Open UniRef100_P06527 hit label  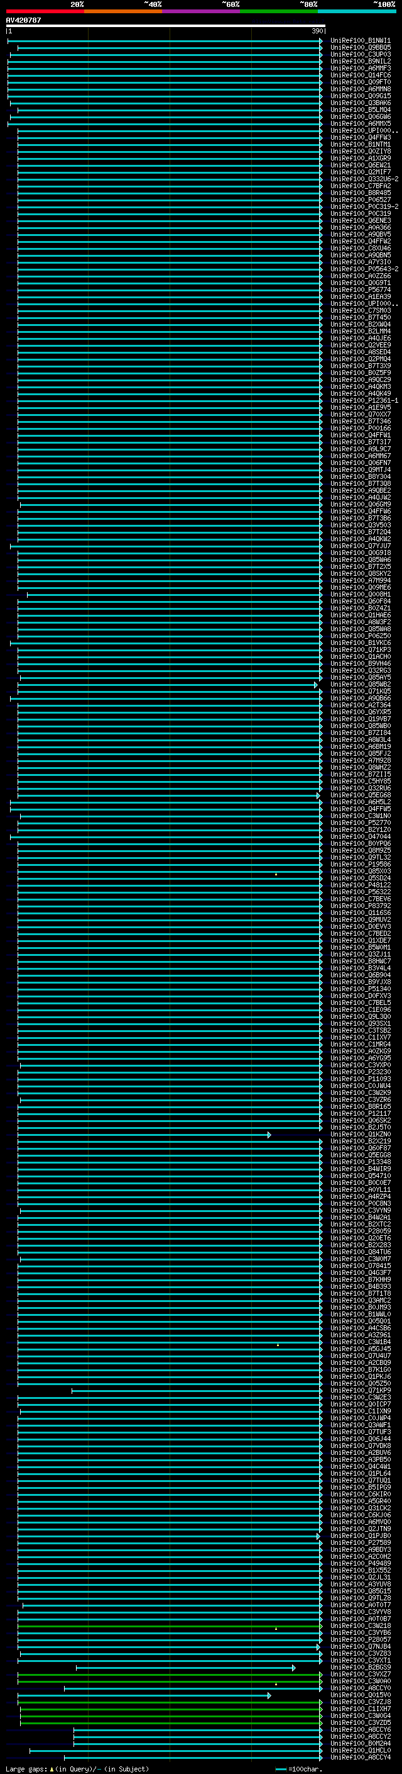(360, 199)
